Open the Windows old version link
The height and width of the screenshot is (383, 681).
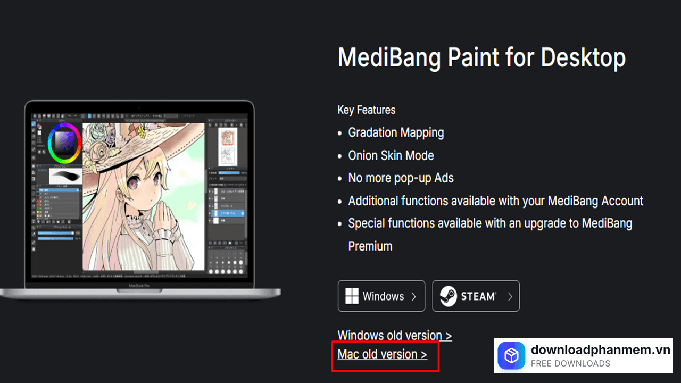click(395, 336)
